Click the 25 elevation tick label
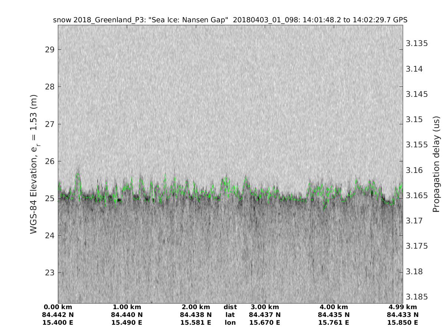The height and width of the screenshot is (334, 445). pyautogui.click(x=49, y=199)
